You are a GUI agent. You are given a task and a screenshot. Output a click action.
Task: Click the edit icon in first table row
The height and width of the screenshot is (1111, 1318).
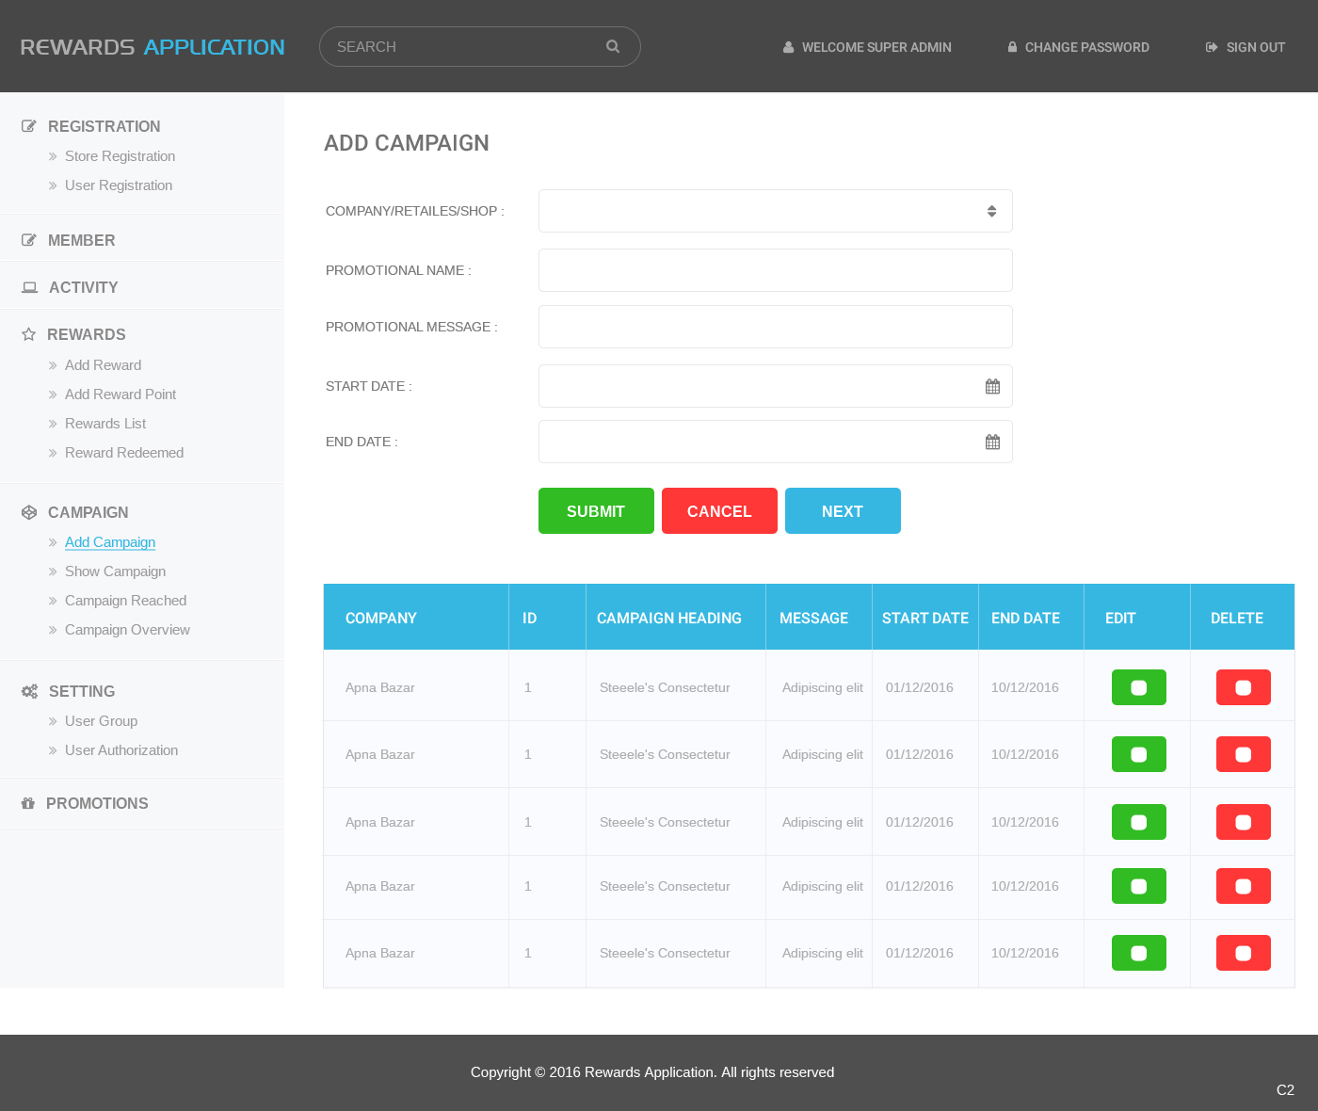pos(1138,687)
